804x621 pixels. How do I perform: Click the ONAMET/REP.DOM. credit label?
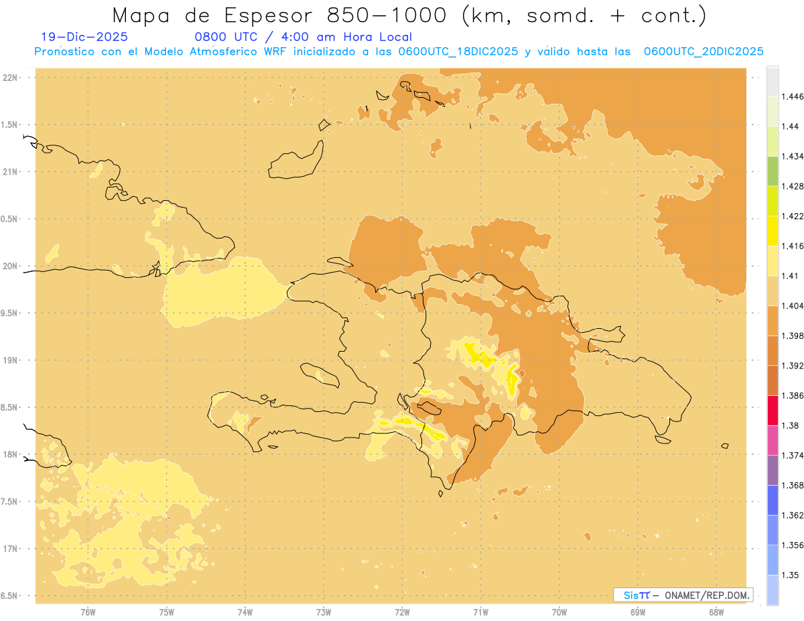coord(707,595)
